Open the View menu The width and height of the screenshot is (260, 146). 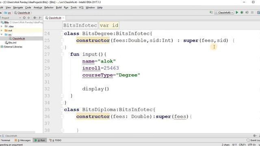[x=8, y=8]
